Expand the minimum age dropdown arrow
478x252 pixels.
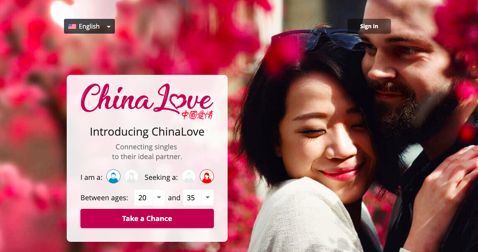(159, 198)
